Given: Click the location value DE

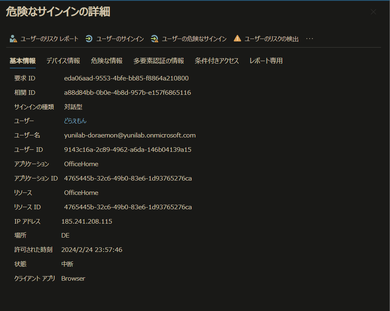Looking at the screenshot, I should (x=65, y=236).
